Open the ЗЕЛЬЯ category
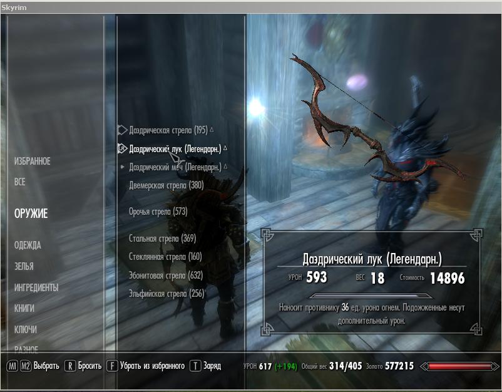 (x=24, y=267)
